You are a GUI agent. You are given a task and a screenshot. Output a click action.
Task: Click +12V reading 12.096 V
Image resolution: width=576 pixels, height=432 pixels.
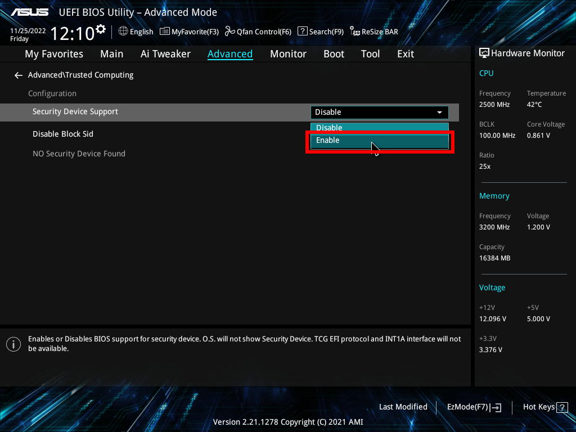coord(492,319)
